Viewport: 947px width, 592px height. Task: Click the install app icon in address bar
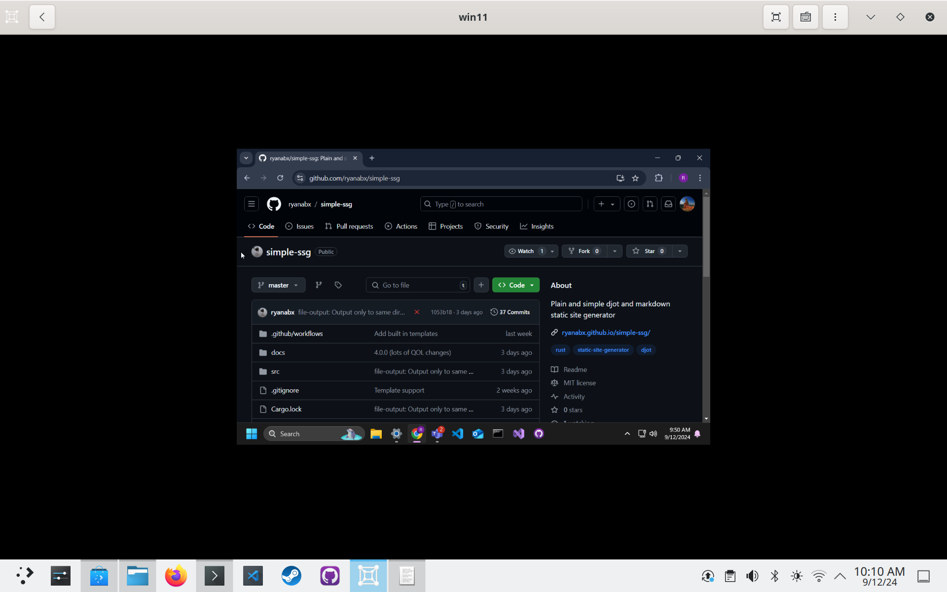[x=620, y=178]
